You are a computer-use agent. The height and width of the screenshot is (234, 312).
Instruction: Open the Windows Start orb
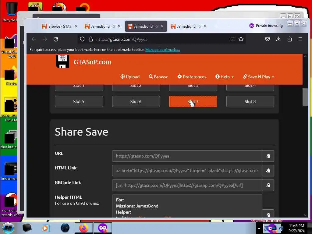pyautogui.click(x=8, y=228)
